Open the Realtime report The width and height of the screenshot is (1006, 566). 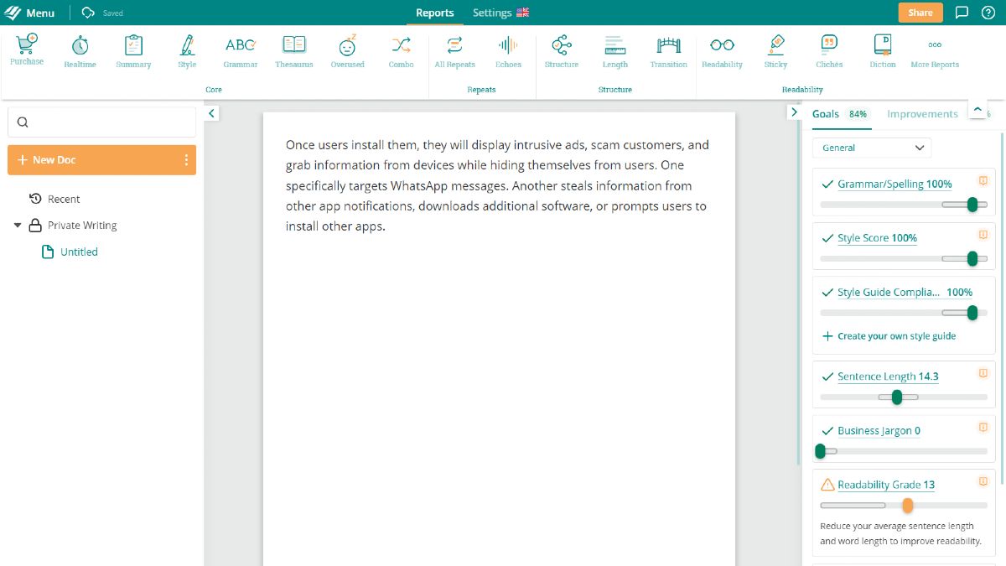(80, 50)
